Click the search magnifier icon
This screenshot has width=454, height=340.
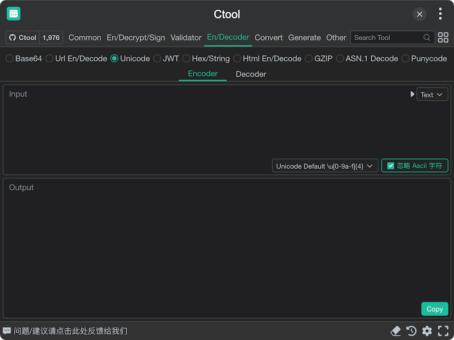tap(427, 37)
